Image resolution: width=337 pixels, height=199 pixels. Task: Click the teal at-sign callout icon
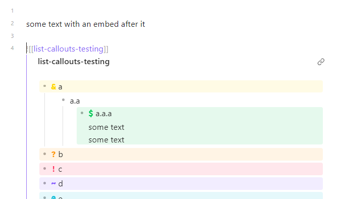pos(53,197)
